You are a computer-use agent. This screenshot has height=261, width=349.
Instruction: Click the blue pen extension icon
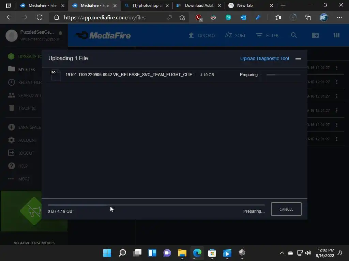258,17
